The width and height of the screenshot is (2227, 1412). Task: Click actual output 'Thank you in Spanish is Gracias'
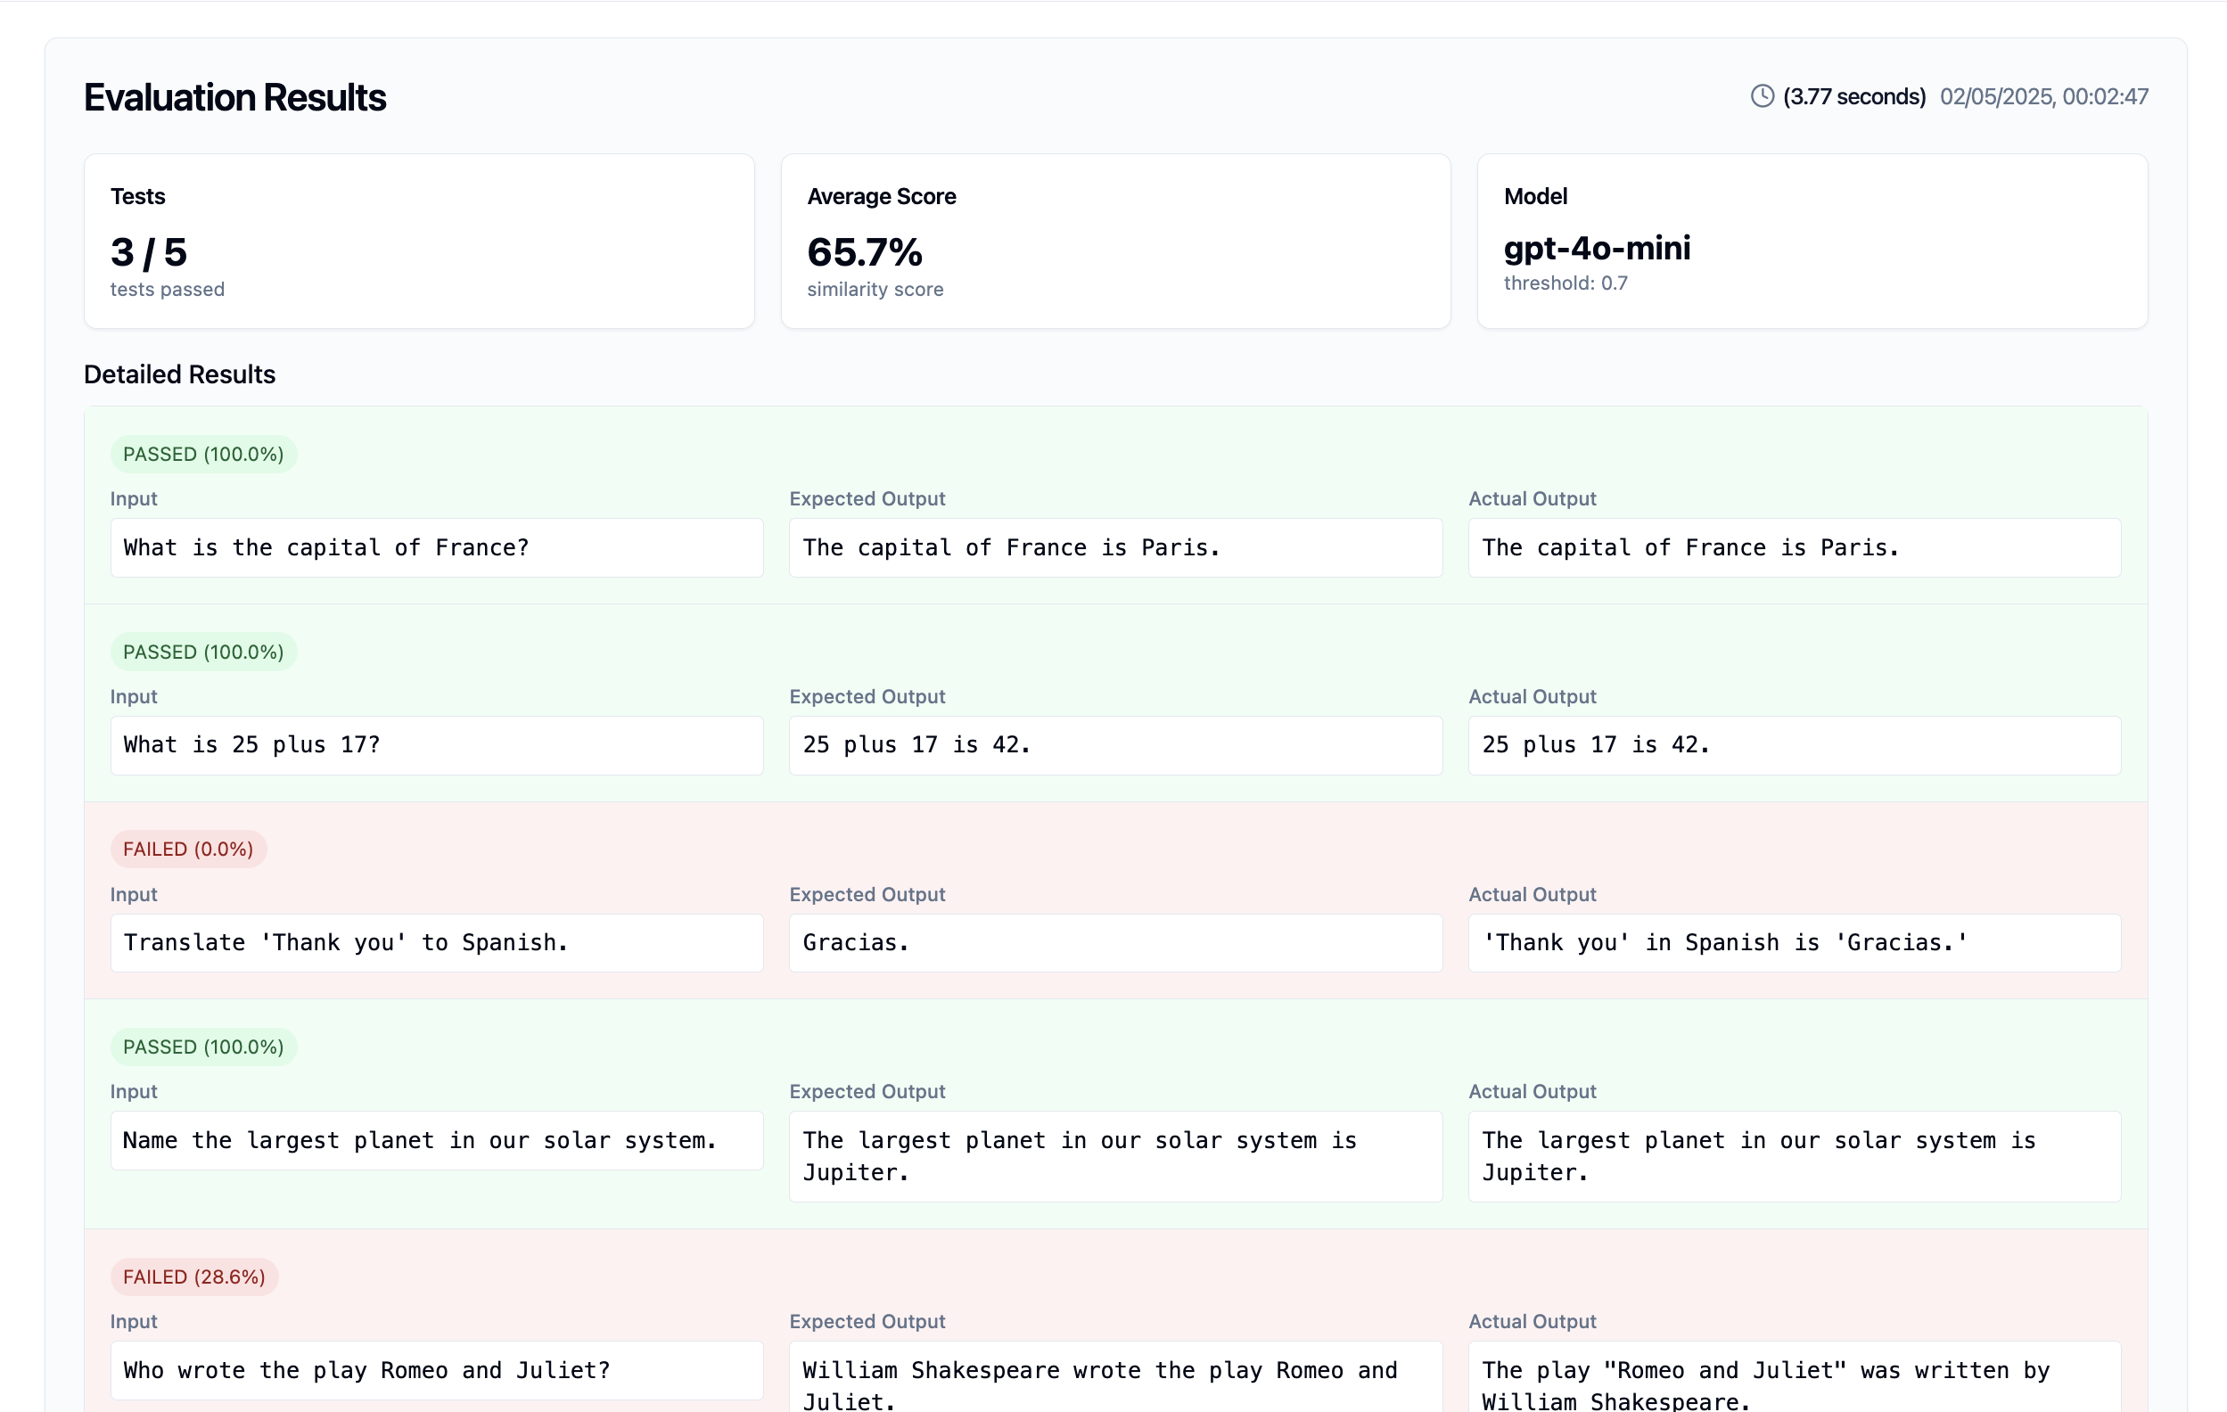coord(1795,943)
